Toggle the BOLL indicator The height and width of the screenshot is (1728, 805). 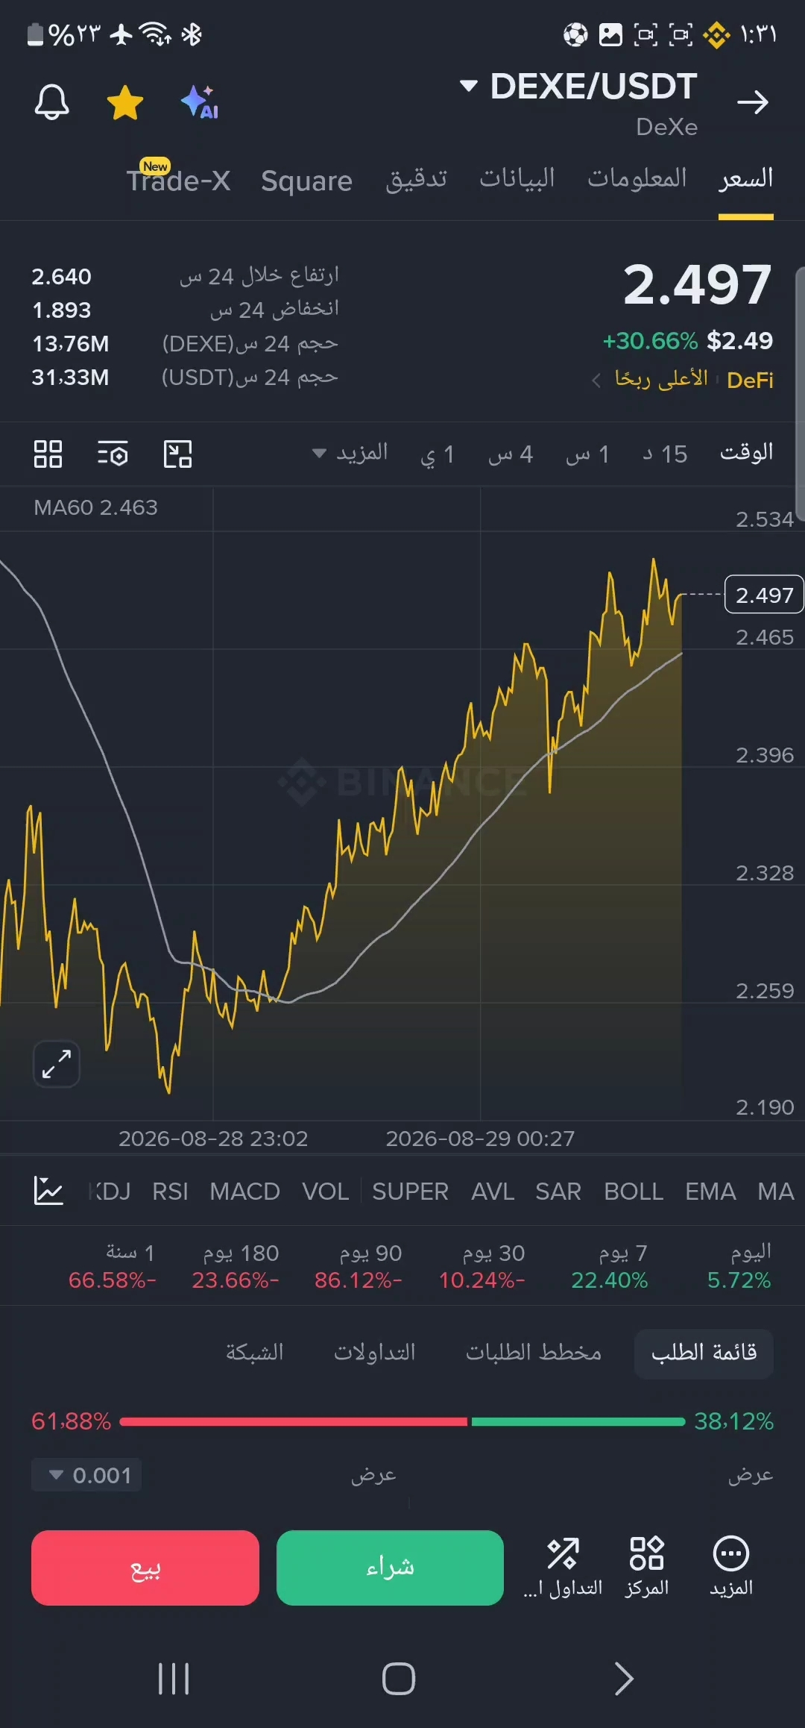pyautogui.click(x=634, y=1192)
